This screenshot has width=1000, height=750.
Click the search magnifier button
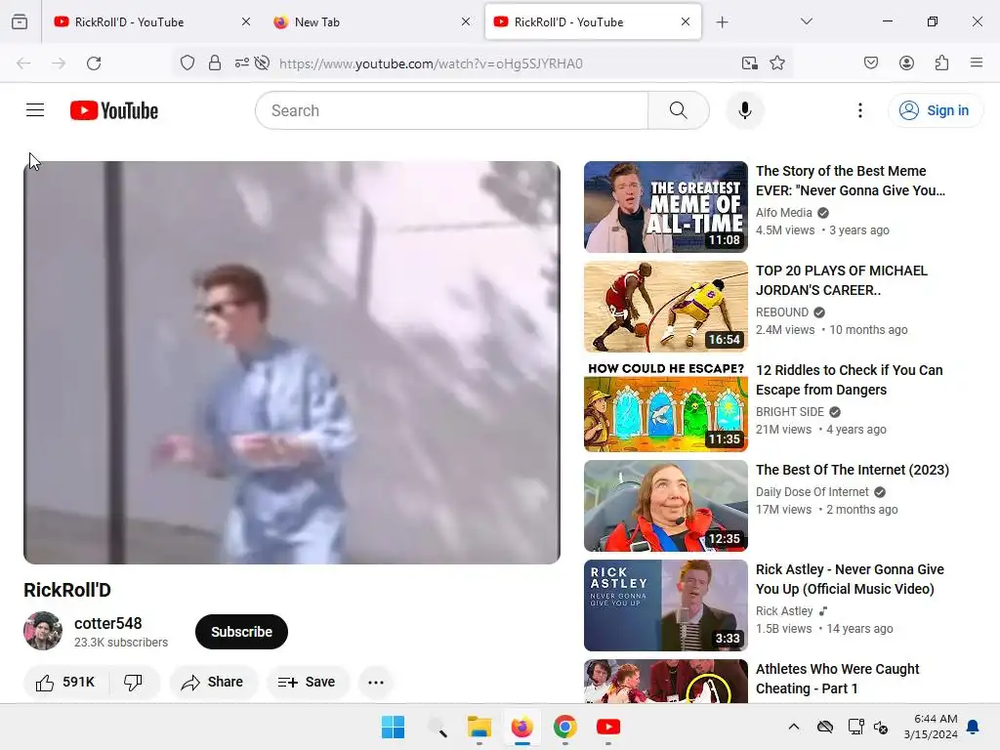coord(679,110)
